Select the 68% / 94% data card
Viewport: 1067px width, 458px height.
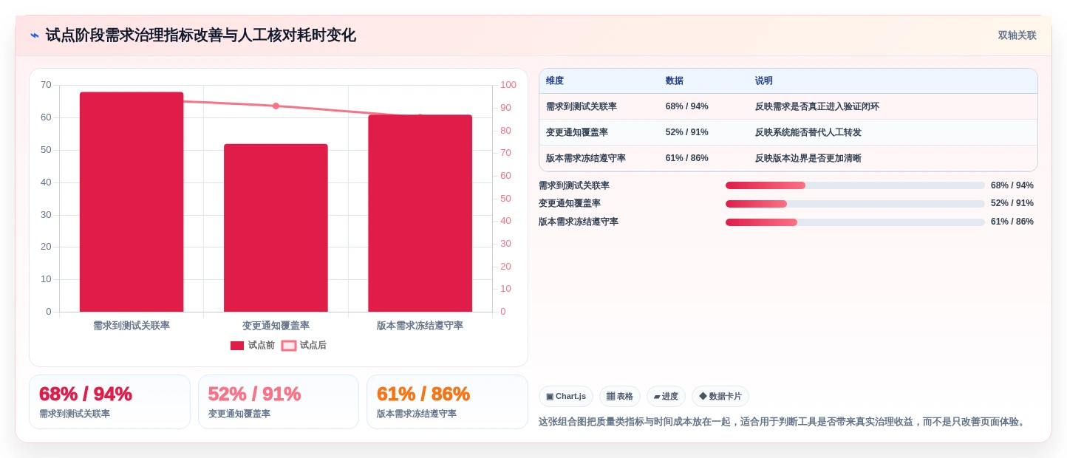(109, 402)
